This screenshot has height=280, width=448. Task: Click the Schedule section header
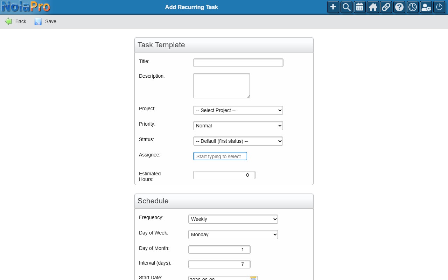pos(224,201)
